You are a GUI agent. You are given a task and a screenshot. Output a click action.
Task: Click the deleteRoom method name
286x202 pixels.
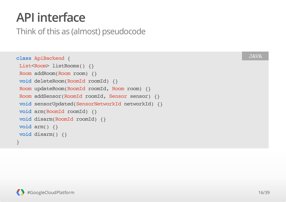tap(49, 81)
